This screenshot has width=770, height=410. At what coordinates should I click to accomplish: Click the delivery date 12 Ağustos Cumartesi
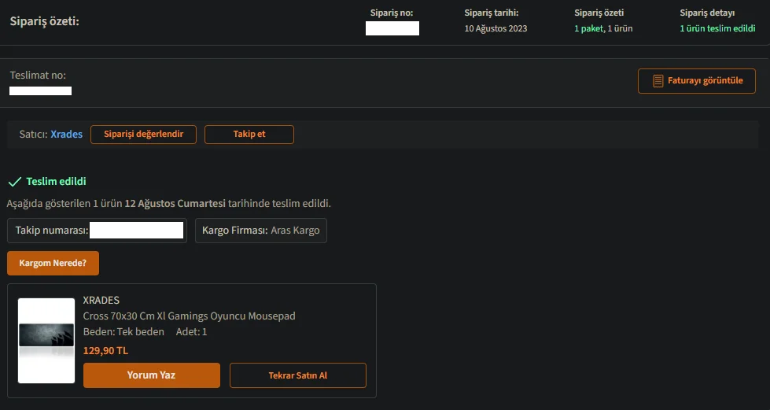175,204
